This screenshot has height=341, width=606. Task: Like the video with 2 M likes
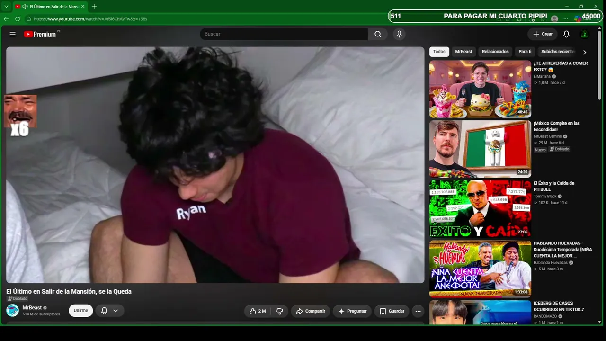point(258,311)
